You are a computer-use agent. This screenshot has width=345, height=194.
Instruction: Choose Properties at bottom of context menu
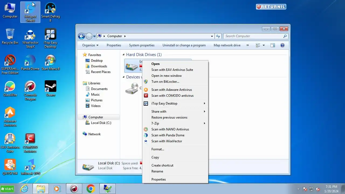click(x=175, y=179)
